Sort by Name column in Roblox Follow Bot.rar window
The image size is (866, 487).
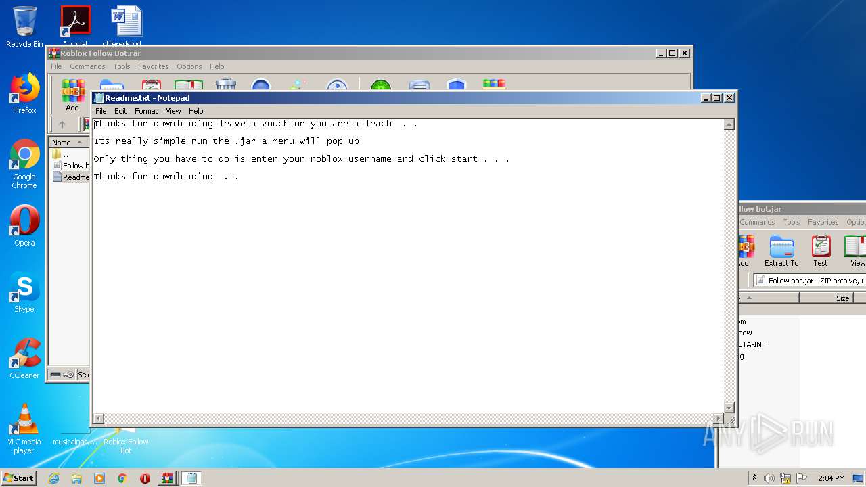point(69,142)
